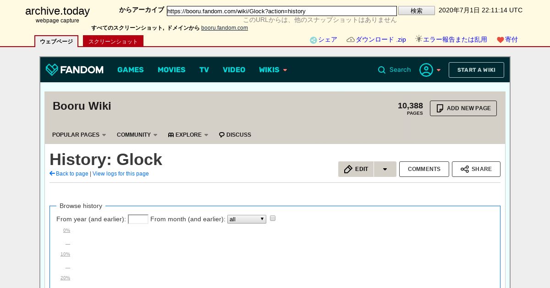Click the Discuss speech bubble icon

[x=222, y=135]
